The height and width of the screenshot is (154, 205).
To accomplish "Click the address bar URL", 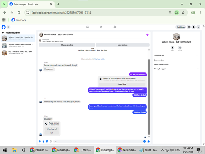I will tap(61, 13).
